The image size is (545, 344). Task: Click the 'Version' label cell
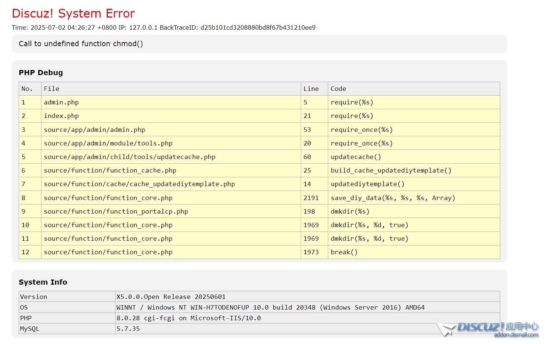67,297
